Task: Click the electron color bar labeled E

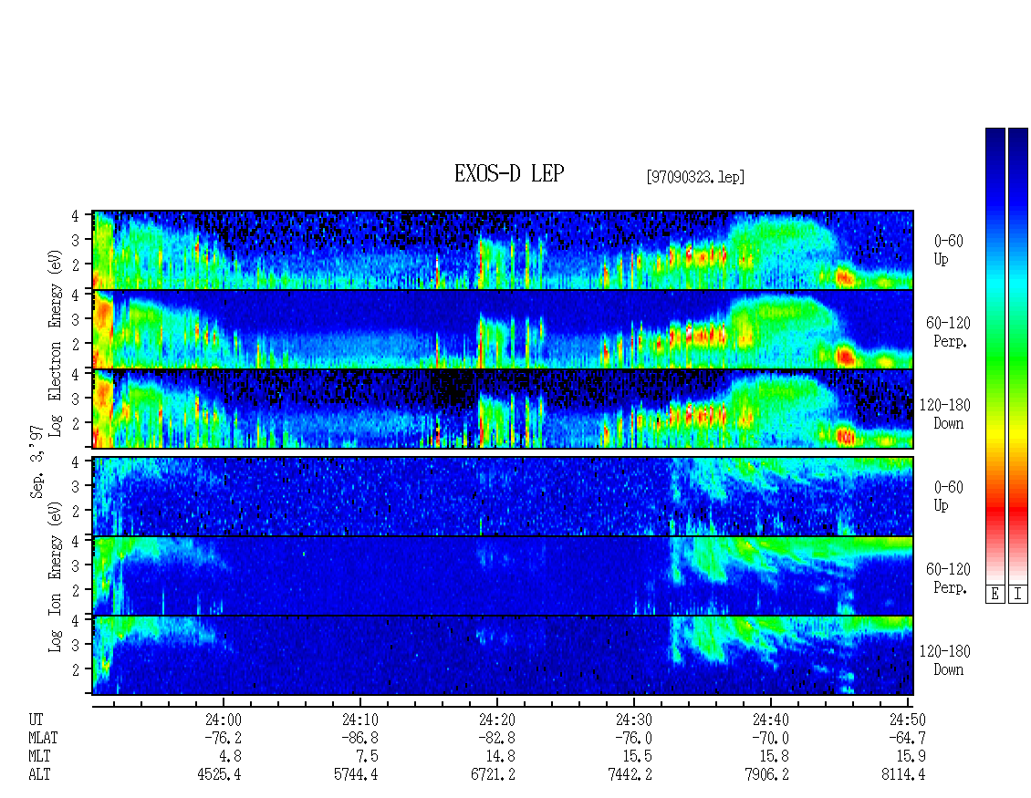Action: (995, 356)
